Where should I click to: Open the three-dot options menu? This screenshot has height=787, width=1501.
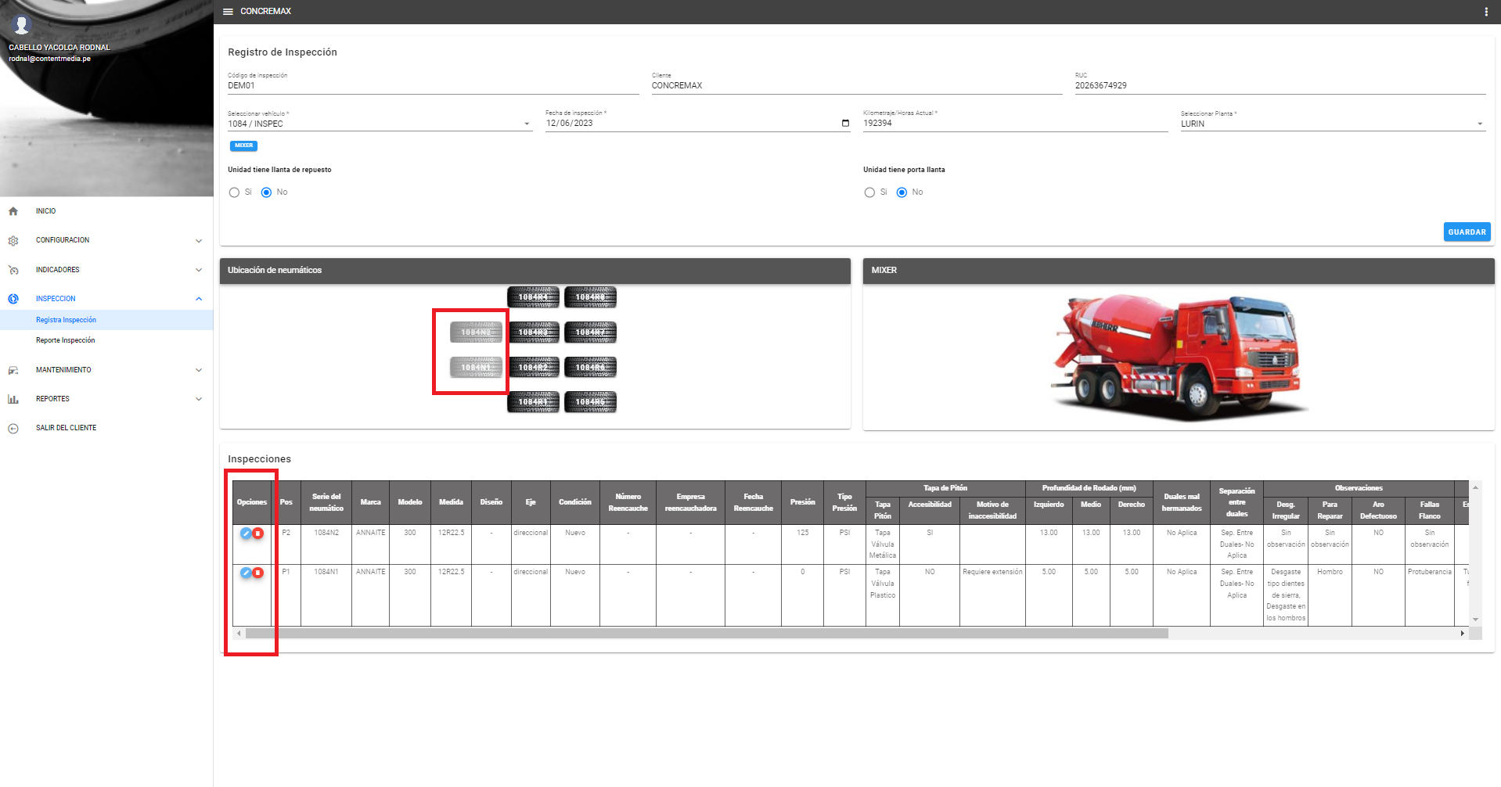1485,12
